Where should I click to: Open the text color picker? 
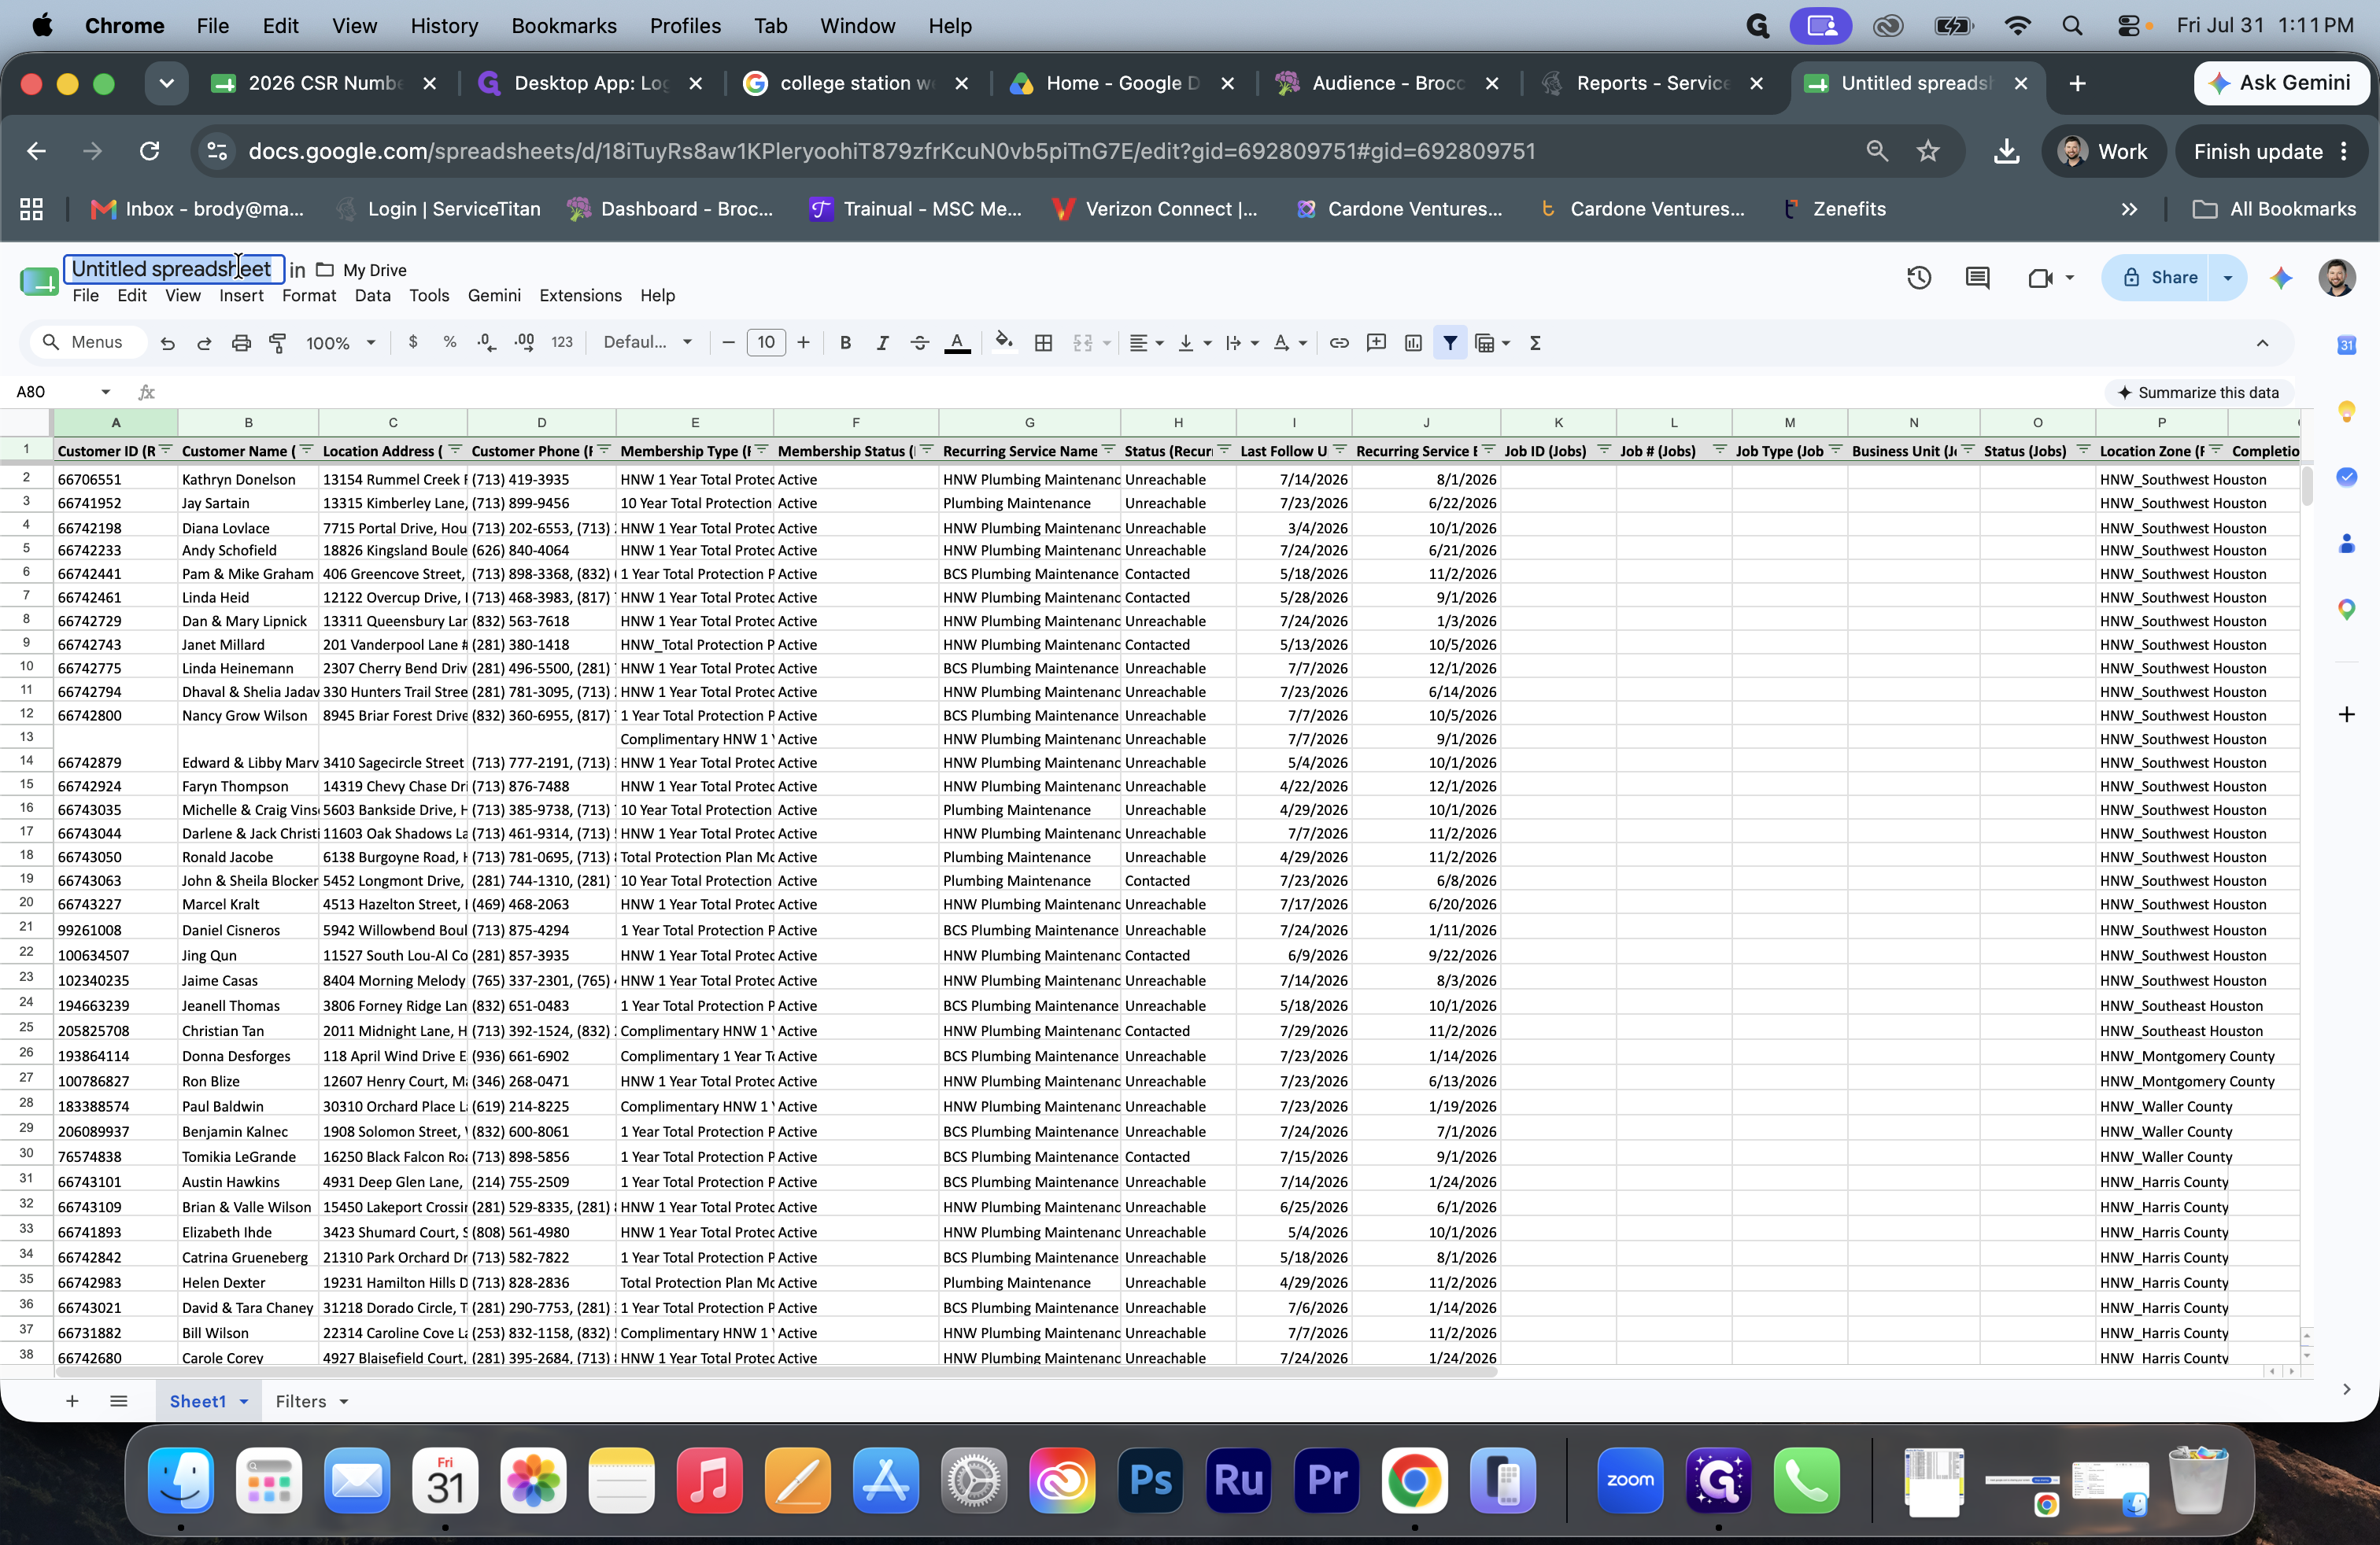[957, 343]
